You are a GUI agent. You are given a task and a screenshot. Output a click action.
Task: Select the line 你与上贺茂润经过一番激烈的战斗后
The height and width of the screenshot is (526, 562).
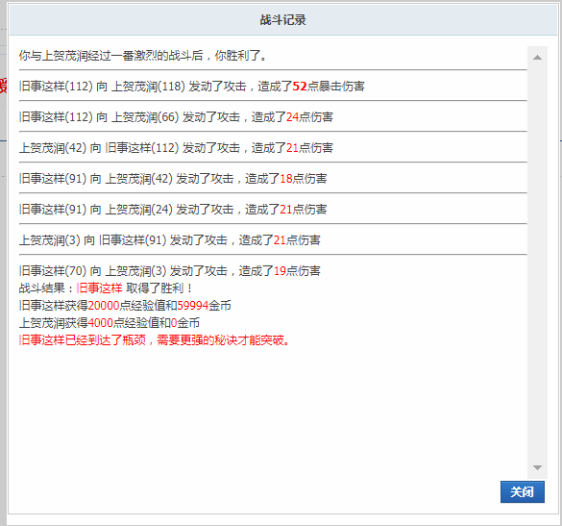[143, 56]
